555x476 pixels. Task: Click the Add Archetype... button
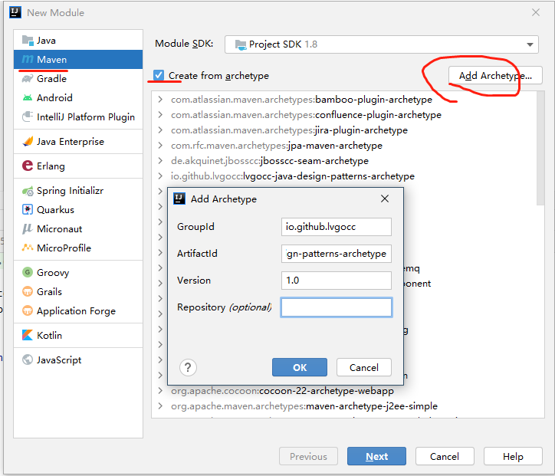495,75
